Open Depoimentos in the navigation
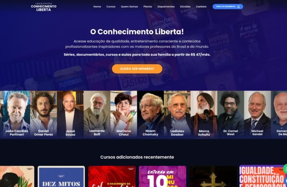 [x=166, y=7]
